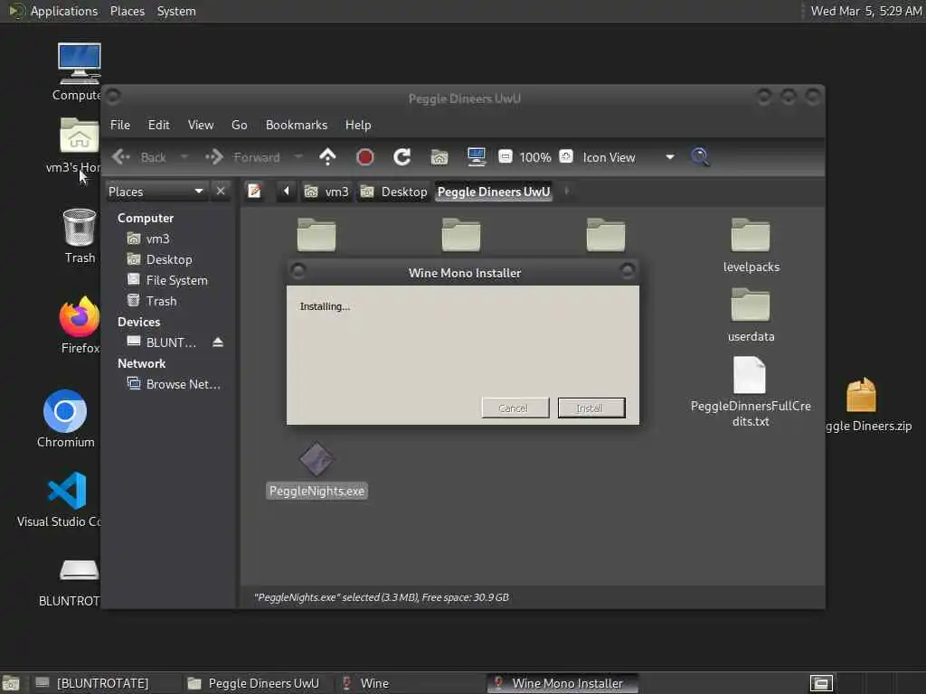
Task: Open the Bookmarks menu
Action: tap(297, 125)
